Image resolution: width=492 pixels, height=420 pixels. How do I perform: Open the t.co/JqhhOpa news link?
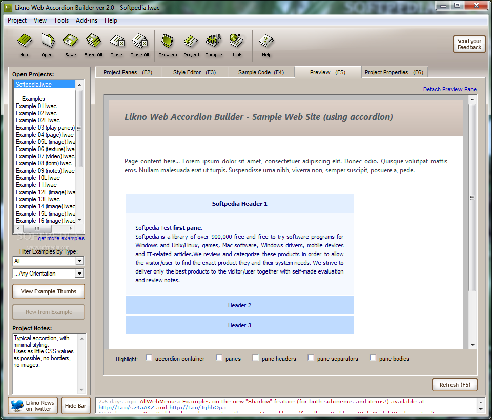tap(197, 408)
